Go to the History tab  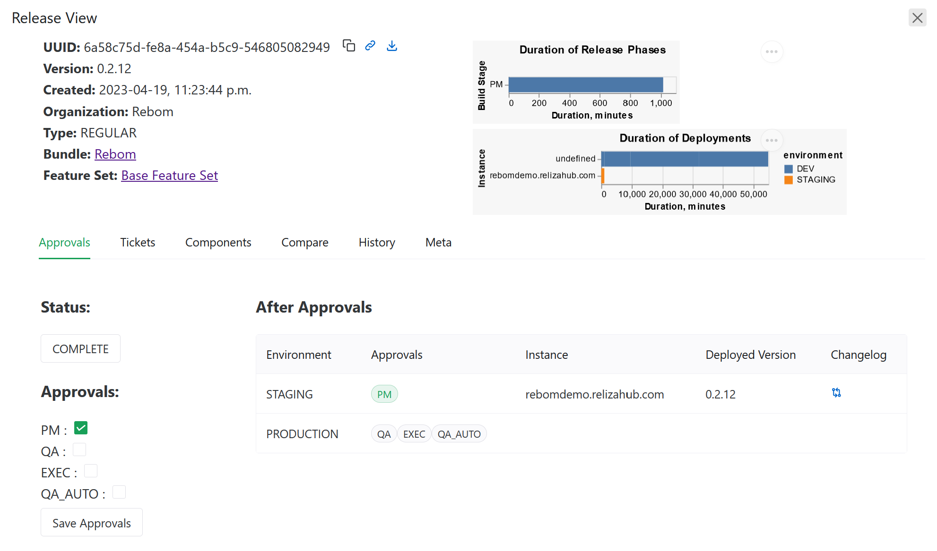coord(376,243)
